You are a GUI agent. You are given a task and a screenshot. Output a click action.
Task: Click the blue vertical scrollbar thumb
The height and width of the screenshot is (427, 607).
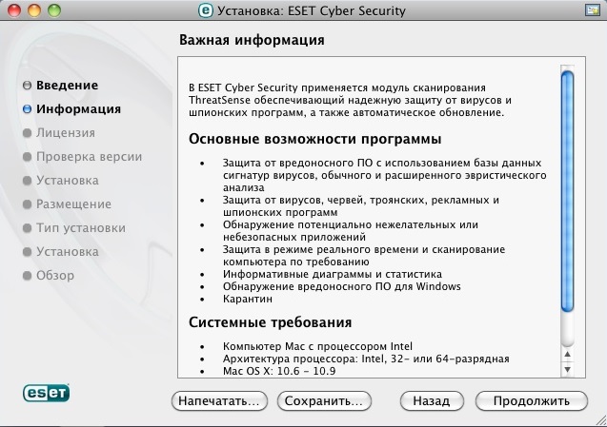(567, 191)
